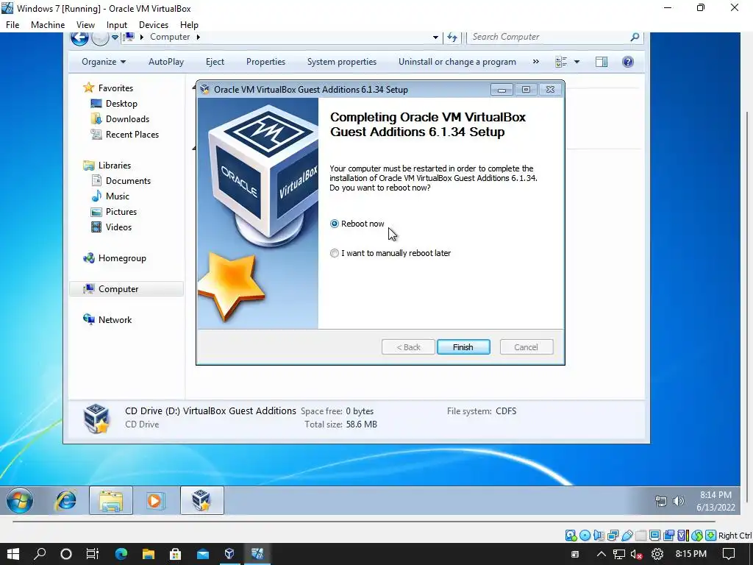Viewport: 753px width, 565px height.
Task: Open the host Microsoft Edge taskbar icon
Action: (x=121, y=554)
